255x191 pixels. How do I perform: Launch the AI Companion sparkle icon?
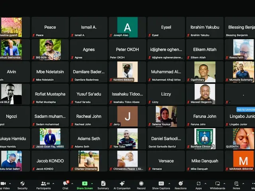[122, 183]
